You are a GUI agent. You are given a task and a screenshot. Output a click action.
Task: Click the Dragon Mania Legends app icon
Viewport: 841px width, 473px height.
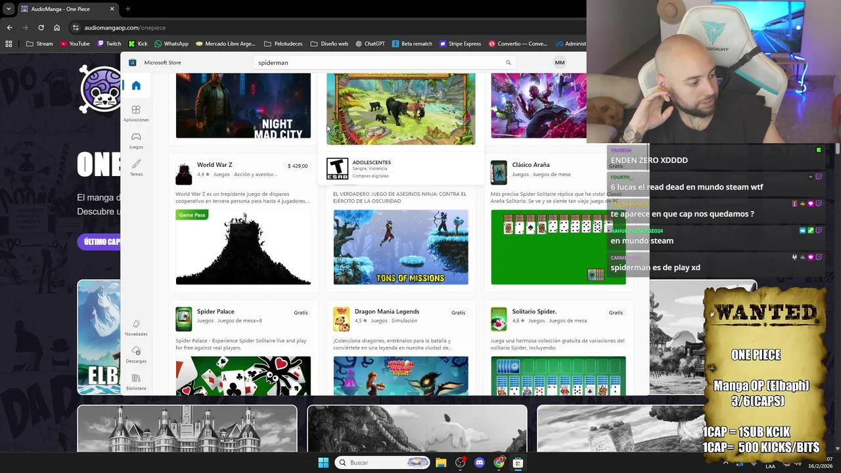point(342,319)
